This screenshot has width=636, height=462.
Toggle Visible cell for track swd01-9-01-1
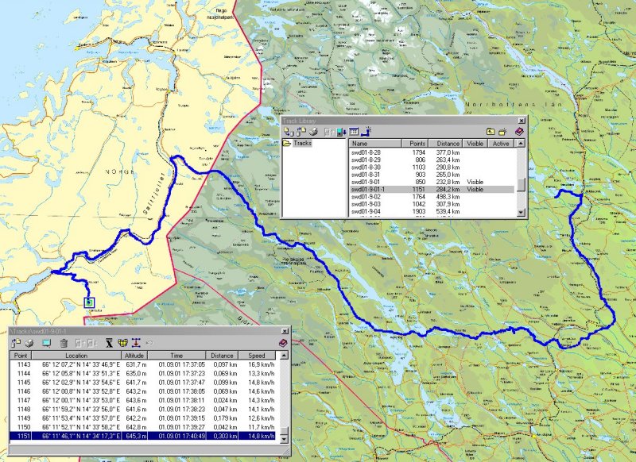tap(475, 190)
